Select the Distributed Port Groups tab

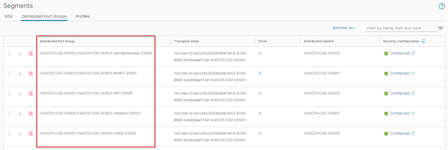click(44, 16)
